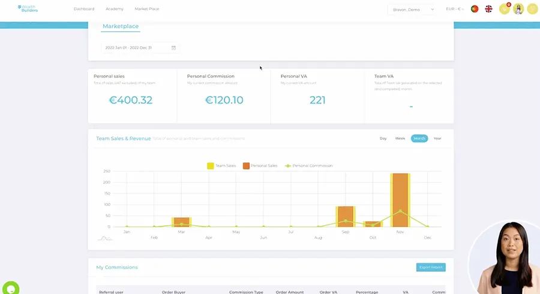Screen dimensions: 540x294
Task: Select the Week chart period
Action: pos(400,138)
